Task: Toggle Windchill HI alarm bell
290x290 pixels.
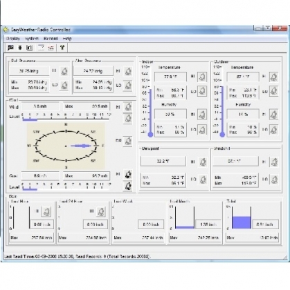Action: [x=274, y=162]
